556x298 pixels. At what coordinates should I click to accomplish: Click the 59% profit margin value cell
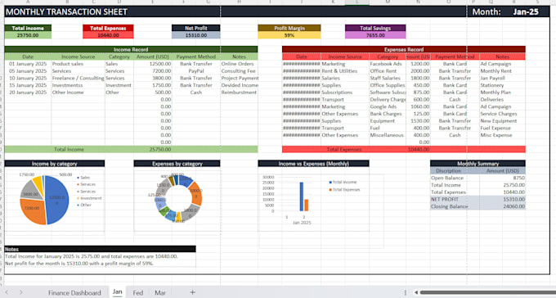click(289, 35)
